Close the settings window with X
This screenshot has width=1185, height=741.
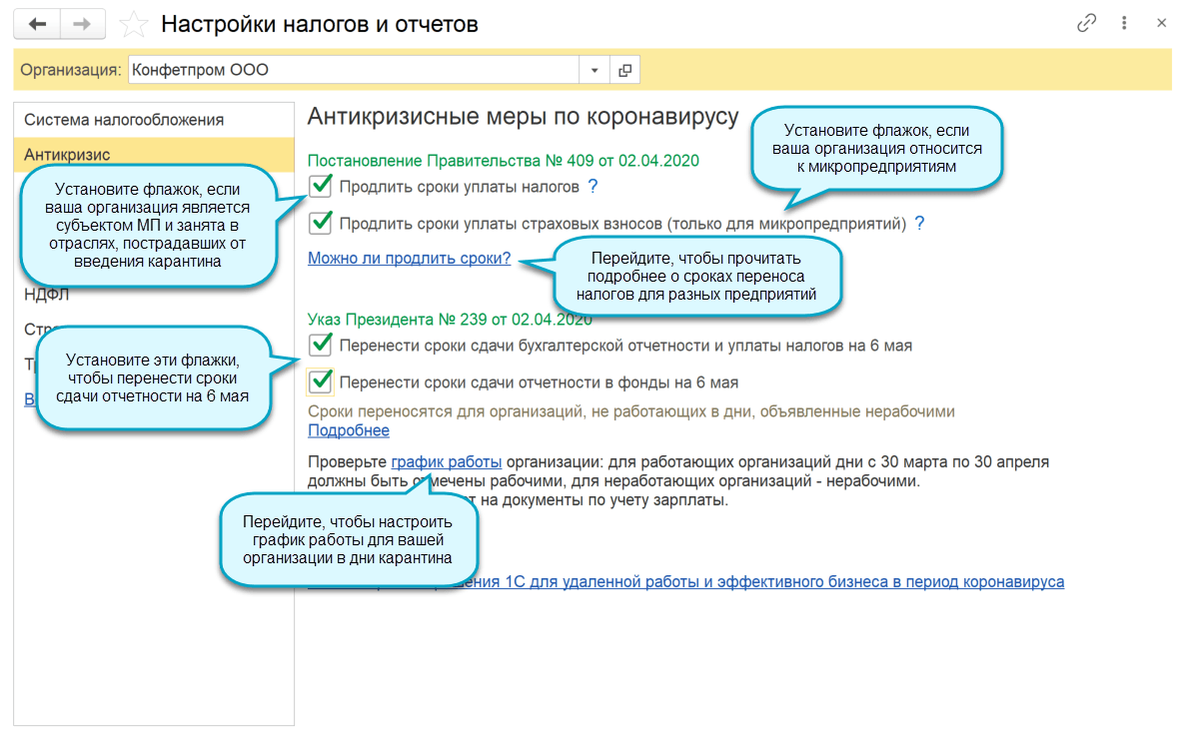1162,23
